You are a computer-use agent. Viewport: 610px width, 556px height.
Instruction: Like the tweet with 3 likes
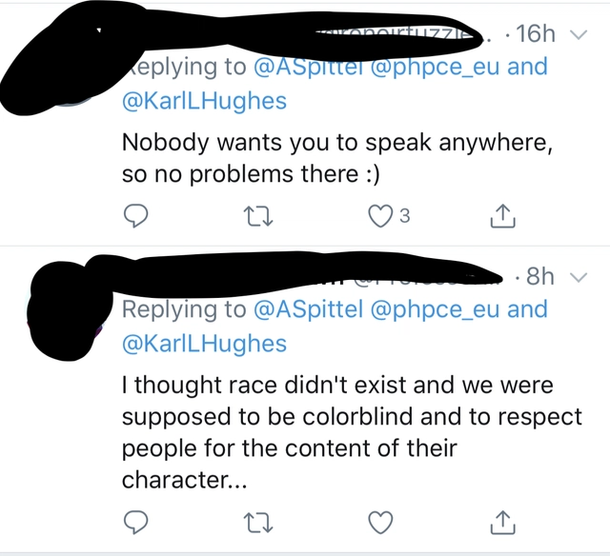click(380, 215)
